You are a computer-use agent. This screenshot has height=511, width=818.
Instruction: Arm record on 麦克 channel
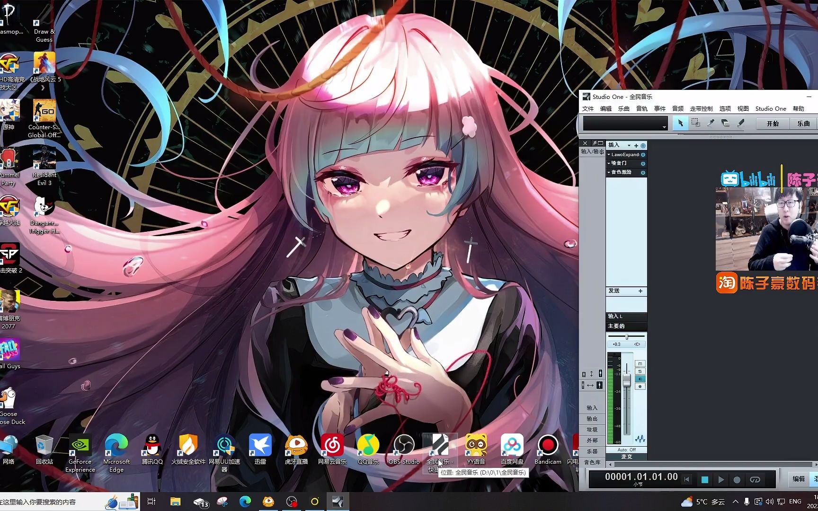pyautogui.click(x=640, y=387)
